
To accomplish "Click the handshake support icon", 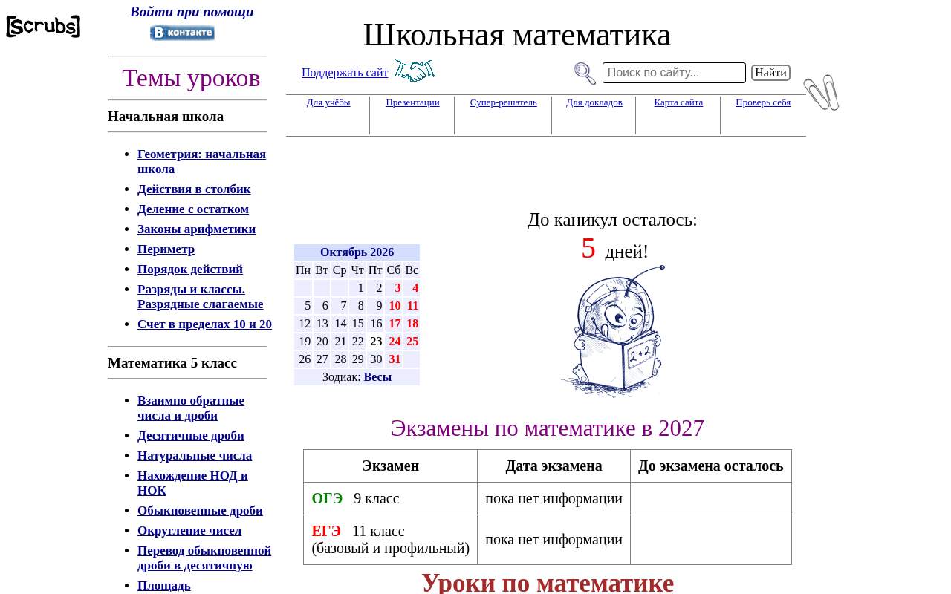I will click(x=415, y=71).
